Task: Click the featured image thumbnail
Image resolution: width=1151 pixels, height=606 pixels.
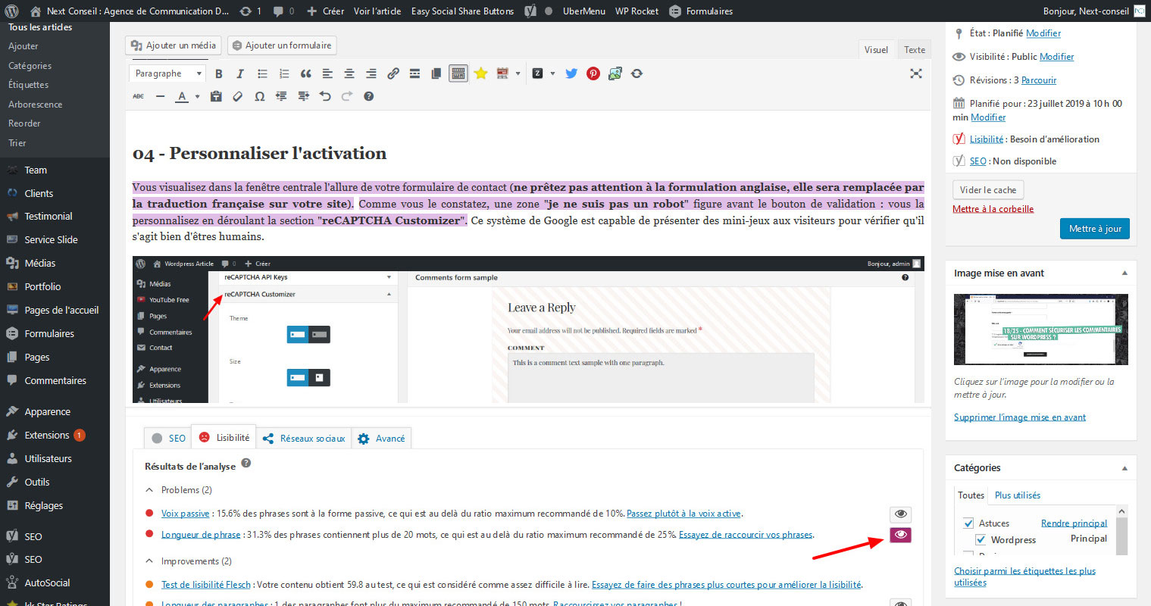Action: (1040, 330)
